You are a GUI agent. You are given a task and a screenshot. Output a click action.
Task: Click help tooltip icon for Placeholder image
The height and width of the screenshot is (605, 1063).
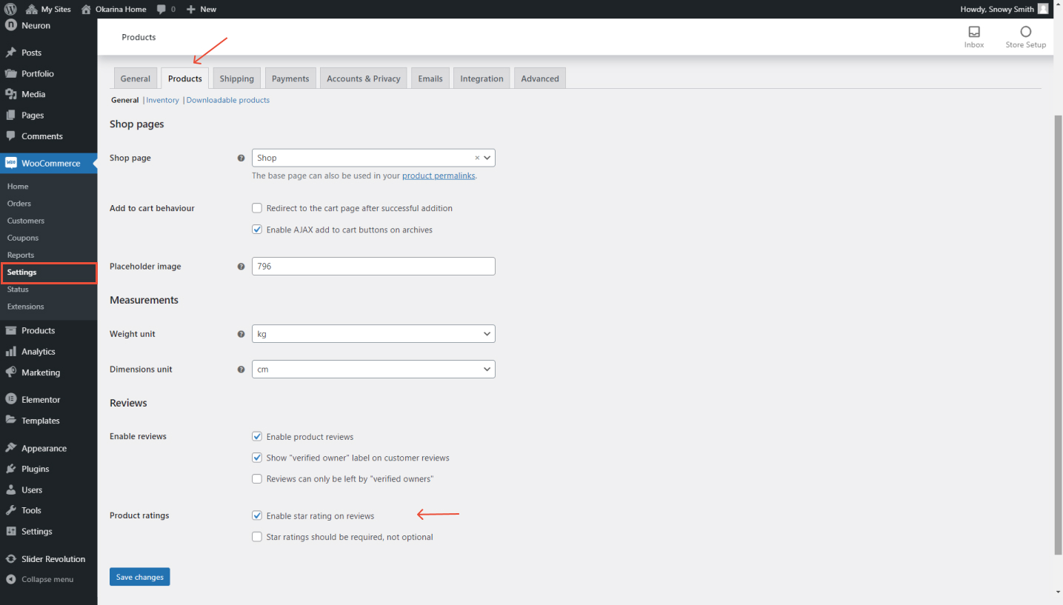pos(241,267)
